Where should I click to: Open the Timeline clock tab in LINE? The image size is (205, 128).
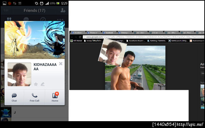(x=43, y=19)
